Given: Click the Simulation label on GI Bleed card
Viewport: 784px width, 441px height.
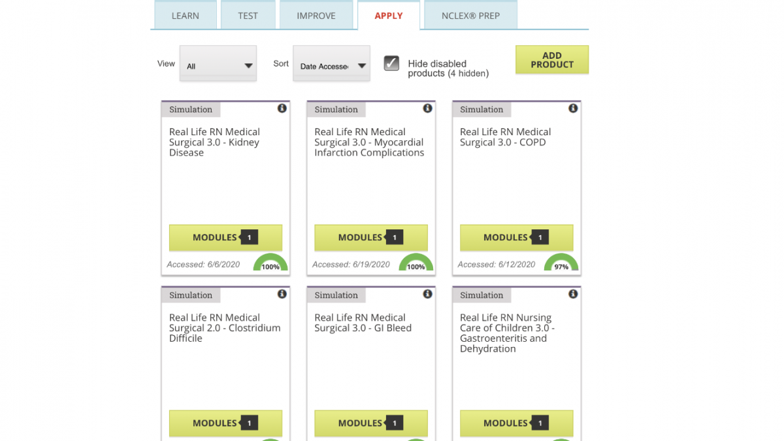Looking at the screenshot, I should point(336,295).
